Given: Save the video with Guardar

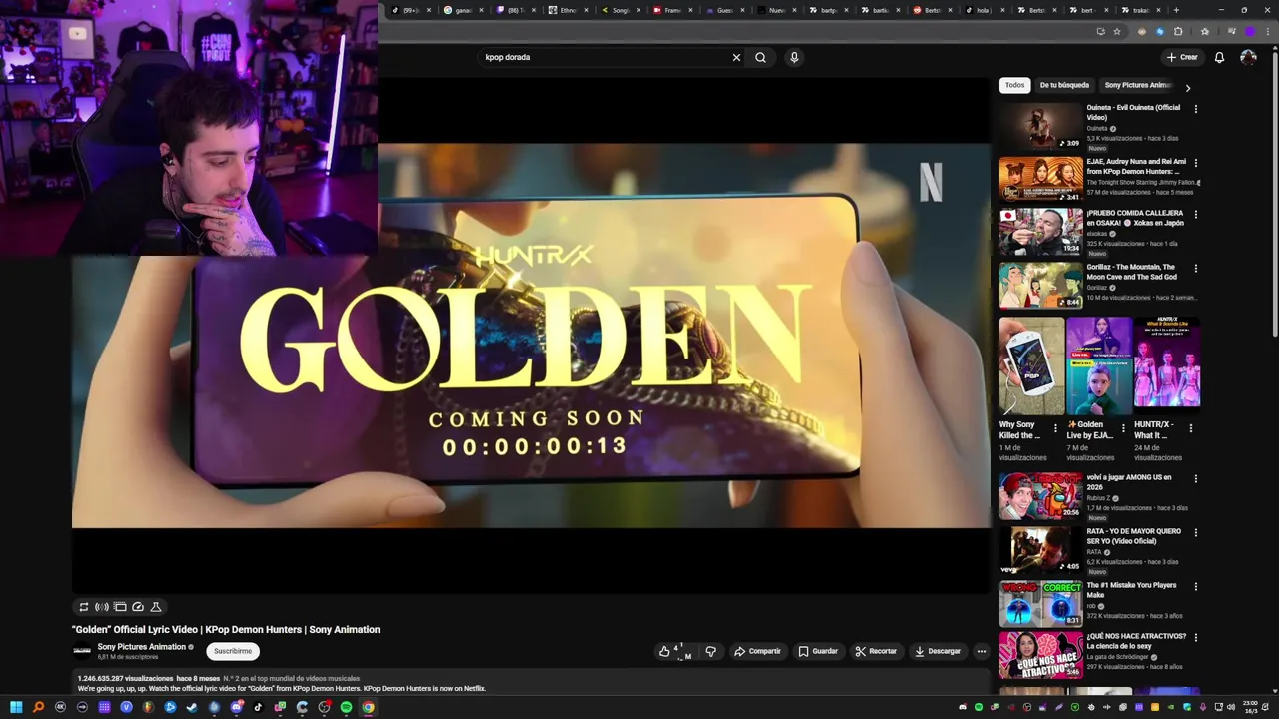Looking at the screenshot, I should click(x=818, y=651).
